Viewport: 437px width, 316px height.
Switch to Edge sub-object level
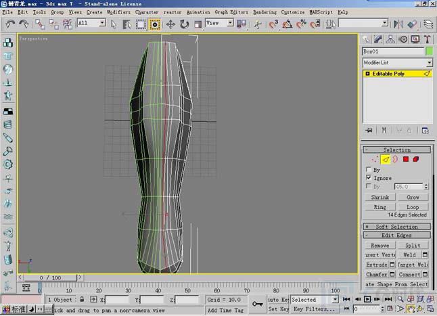(x=386, y=160)
